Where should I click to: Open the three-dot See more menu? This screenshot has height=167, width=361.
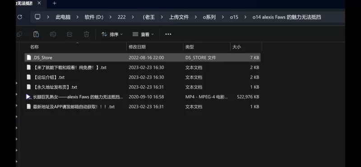[x=168, y=34]
